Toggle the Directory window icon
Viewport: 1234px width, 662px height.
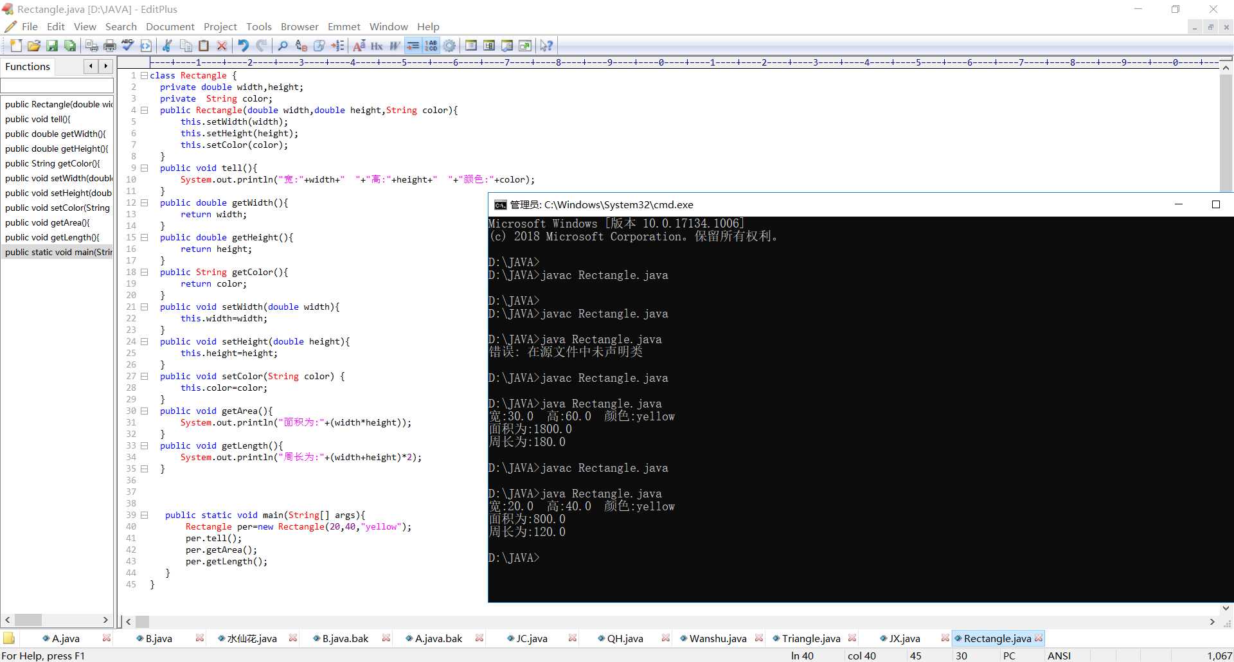coord(471,46)
